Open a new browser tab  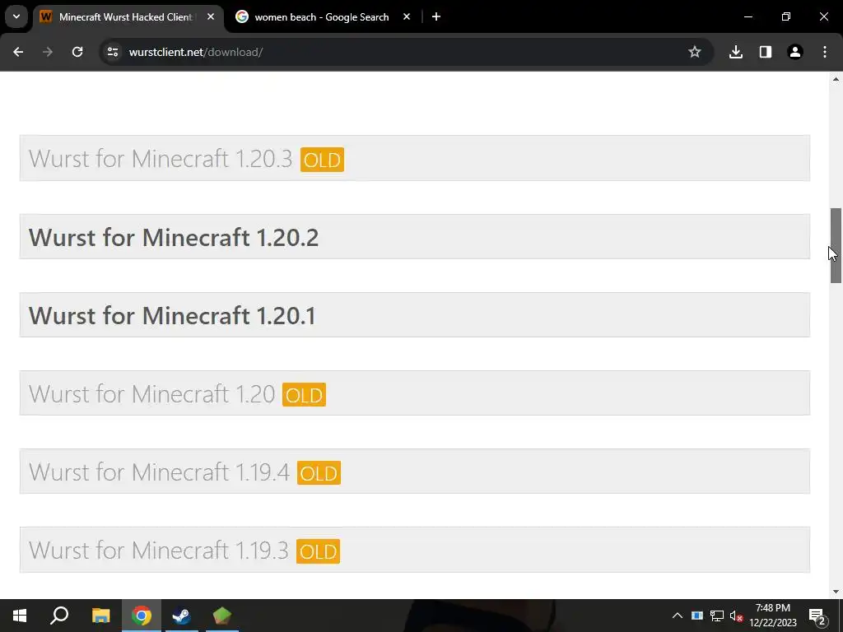(x=436, y=17)
